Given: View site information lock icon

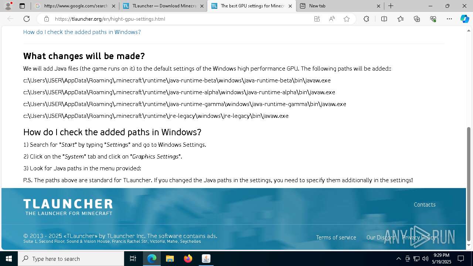Looking at the screenshot, I should (46, 19).
